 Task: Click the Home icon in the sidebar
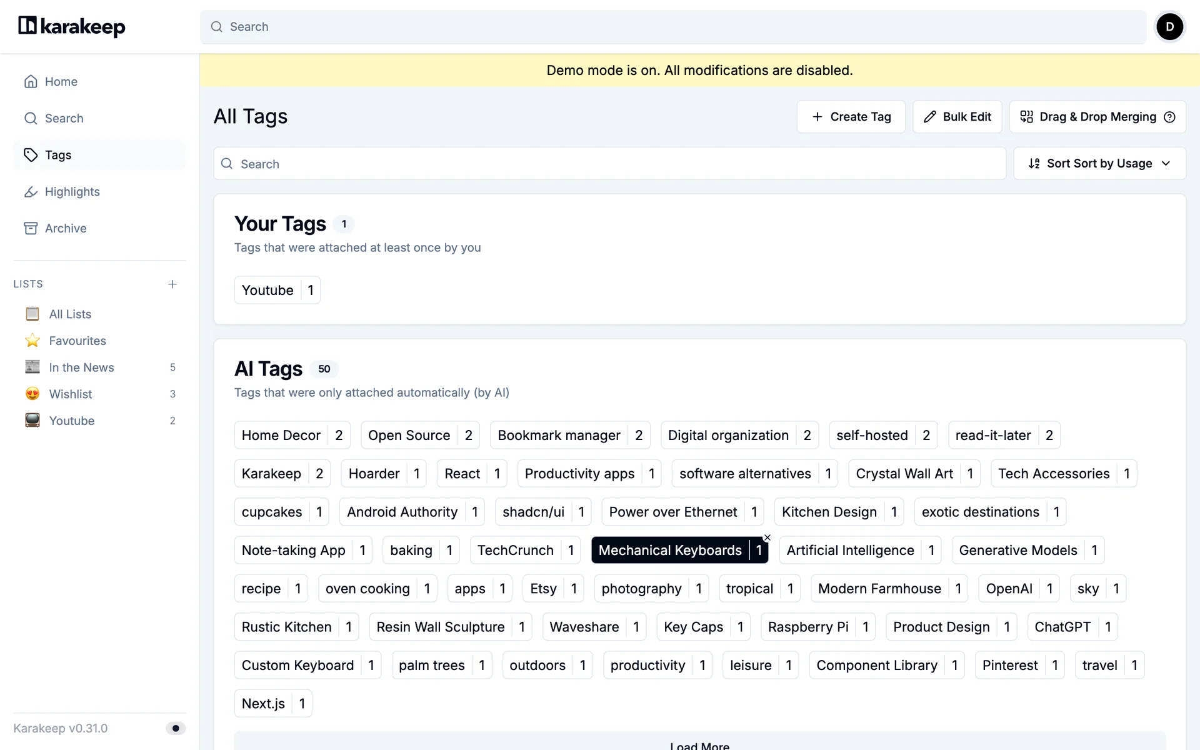[31, 82]
